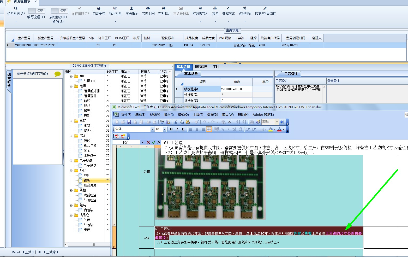This screenshot has width=408, height=257.
Task: Switch to the 拓展信息 tab
Action: pyautogui.click(x=201, y=67)
